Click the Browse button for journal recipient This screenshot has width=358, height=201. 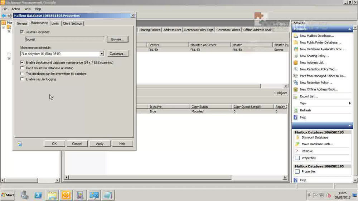117,39
